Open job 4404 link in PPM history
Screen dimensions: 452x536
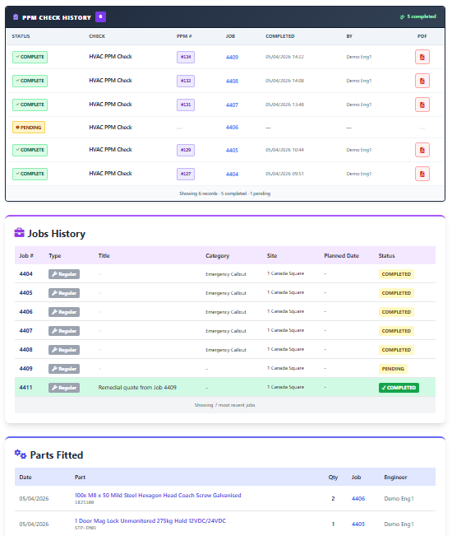click(232, 175)
